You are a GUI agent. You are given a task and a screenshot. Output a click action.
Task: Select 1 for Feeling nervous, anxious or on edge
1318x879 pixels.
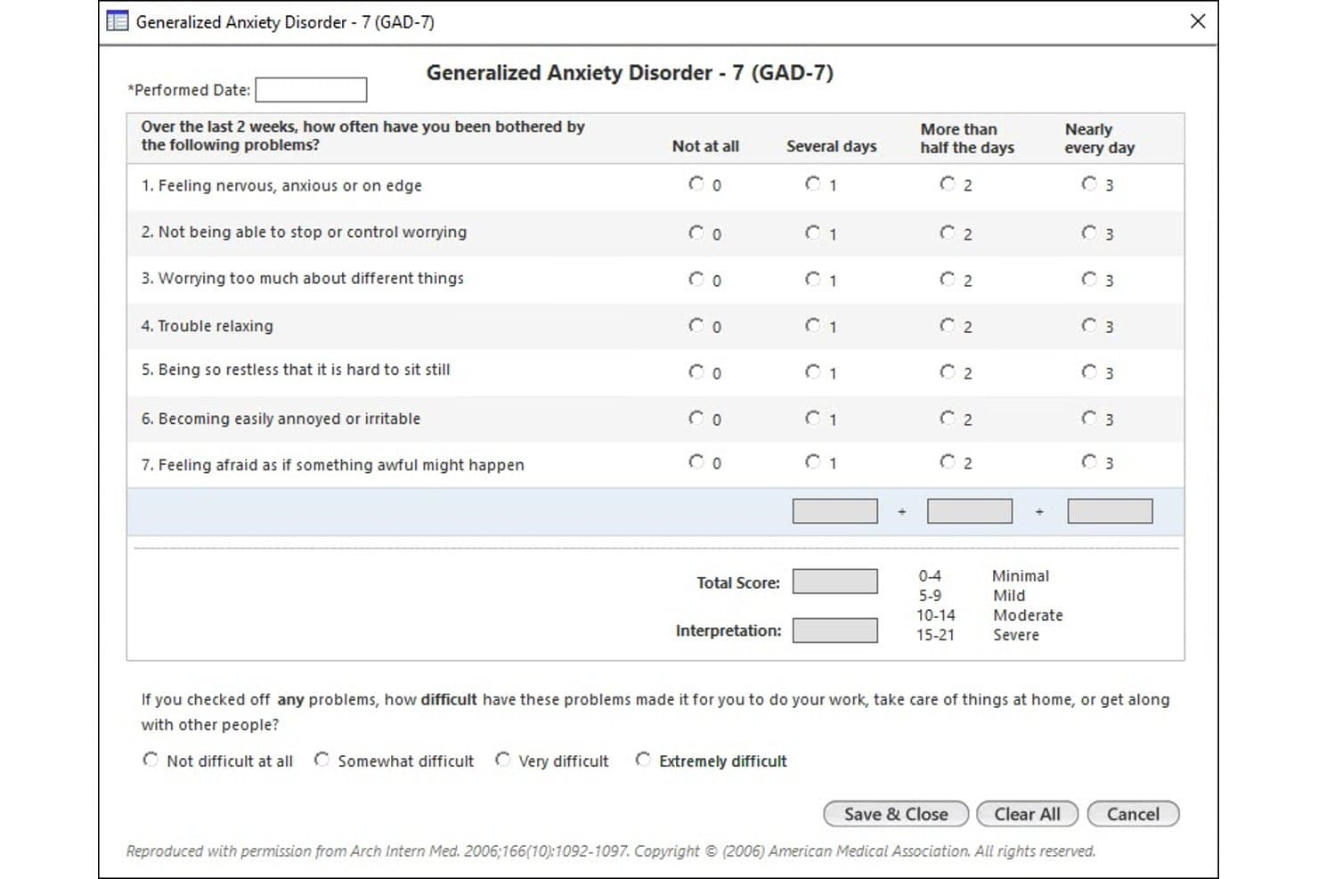[812, 183]
